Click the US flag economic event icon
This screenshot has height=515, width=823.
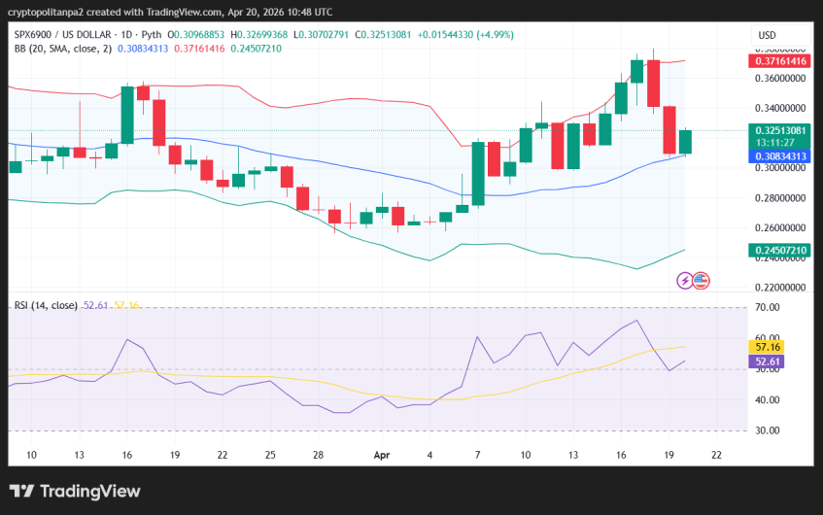(701, 281)
